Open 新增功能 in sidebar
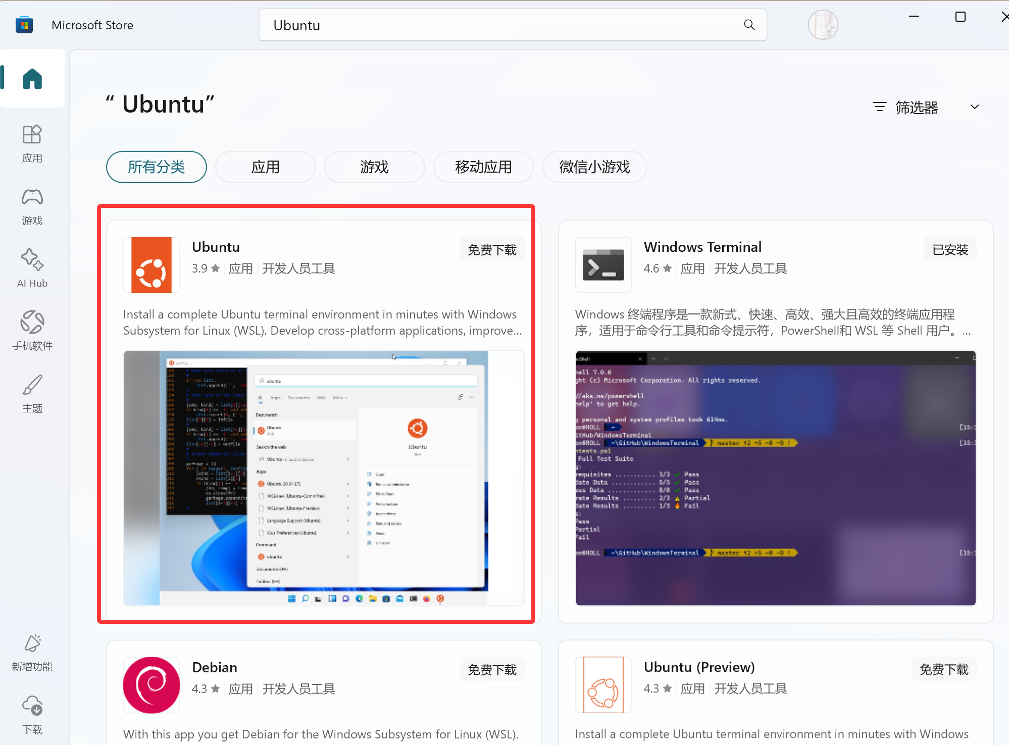The height and width of the screenshot is (745, 1009). (32, 653)
